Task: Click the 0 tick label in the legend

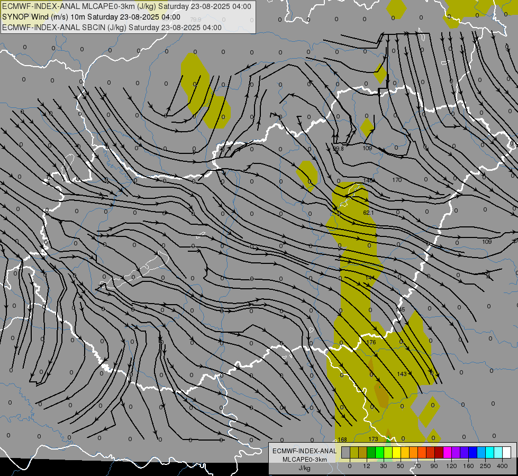Action: [x=350, y=466]
